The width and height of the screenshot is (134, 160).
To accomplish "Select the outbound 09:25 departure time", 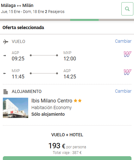I will tap(18, 58).
